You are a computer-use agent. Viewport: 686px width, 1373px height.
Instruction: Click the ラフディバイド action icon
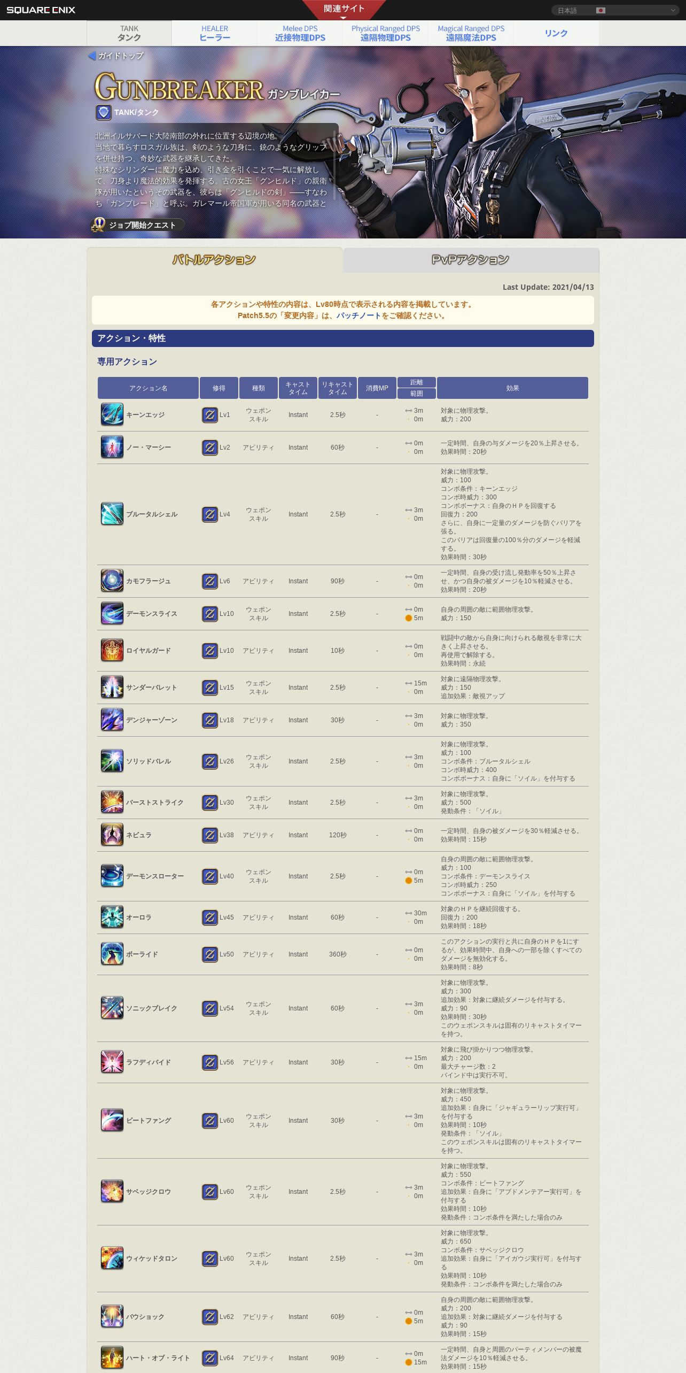(x=112, y=1062)
